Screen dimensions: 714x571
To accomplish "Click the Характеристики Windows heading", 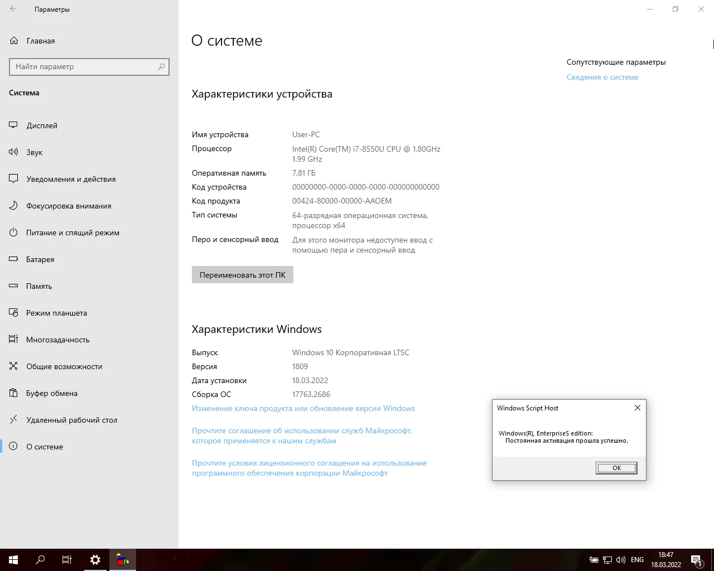I will [x=257, y=330].
